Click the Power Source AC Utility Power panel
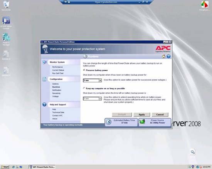 (x=155, y=122)
